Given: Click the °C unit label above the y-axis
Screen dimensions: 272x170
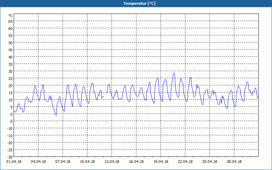Looking at the screenshot, I should coord(11,16).
